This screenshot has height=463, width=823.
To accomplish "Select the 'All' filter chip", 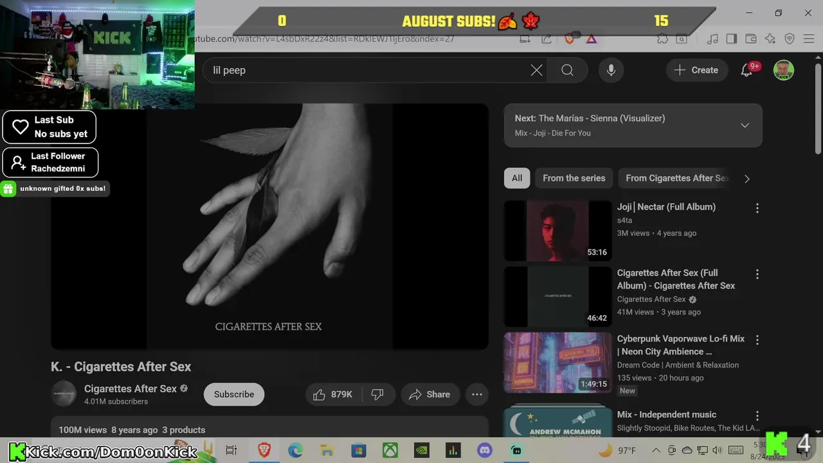I will [x=517, y=178].
